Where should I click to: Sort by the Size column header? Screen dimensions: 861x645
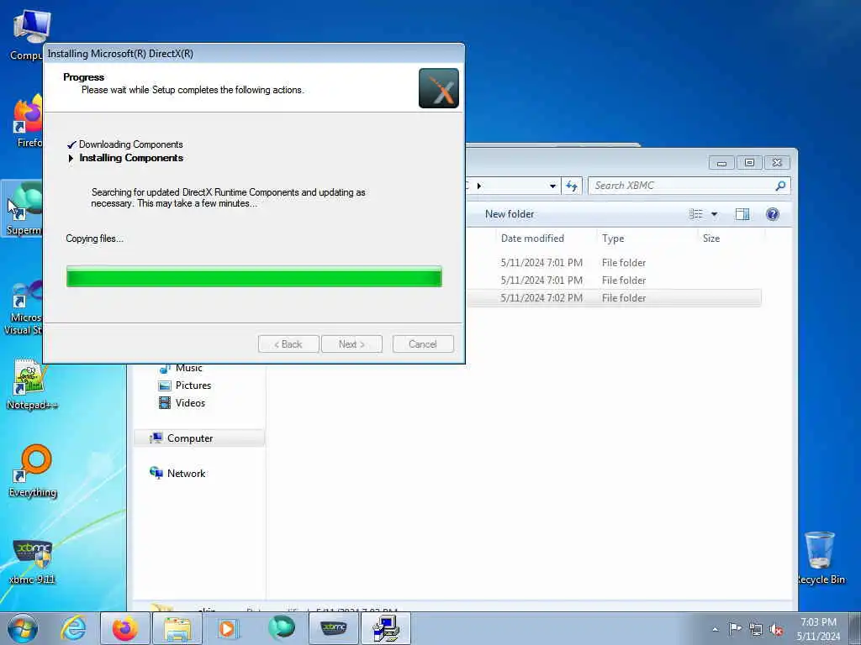[711, 238]
